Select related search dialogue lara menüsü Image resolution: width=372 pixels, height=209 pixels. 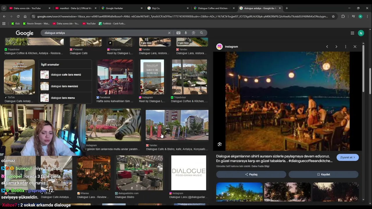[x=65, y=86]
